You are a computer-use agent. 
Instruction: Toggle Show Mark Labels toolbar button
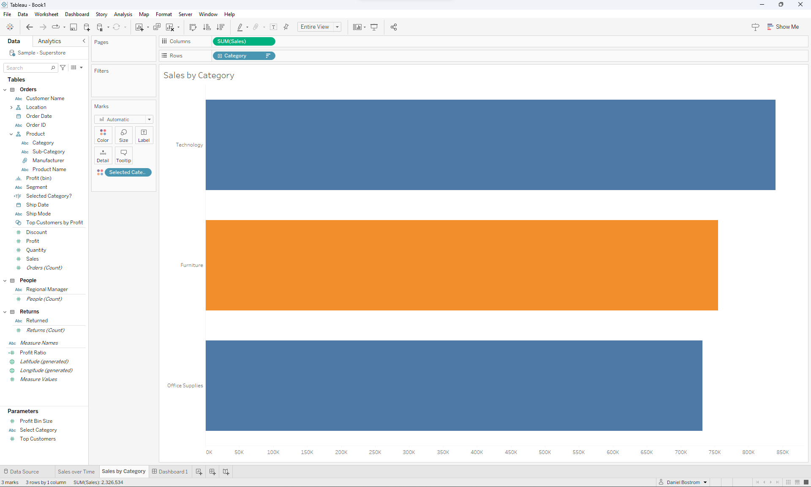point(274,27)
